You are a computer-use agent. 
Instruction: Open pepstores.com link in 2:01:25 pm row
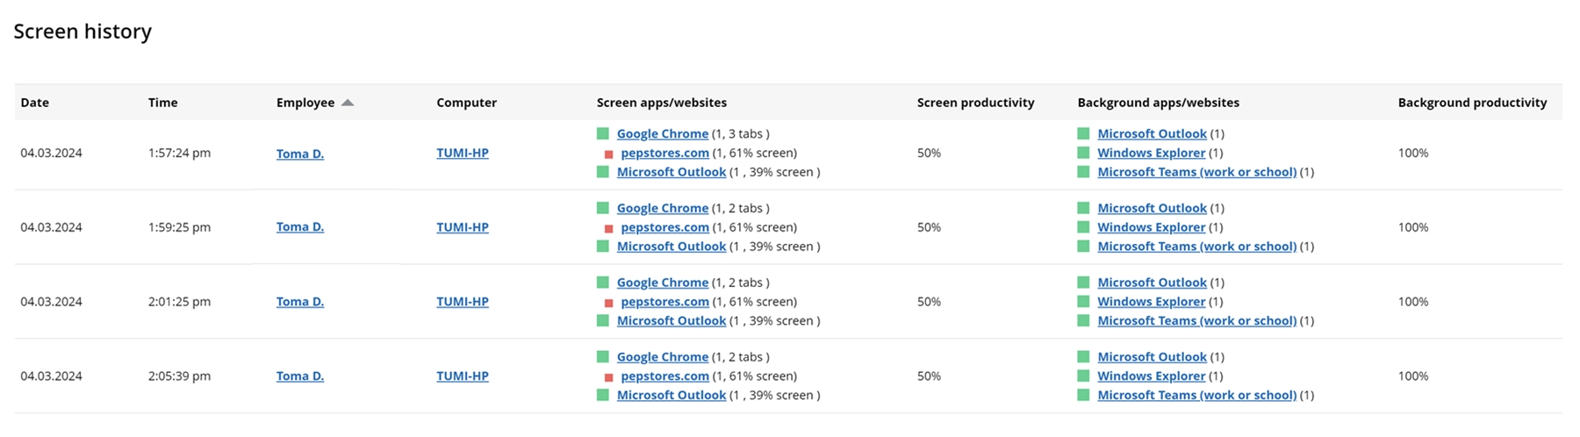click(x=664, y=302)
